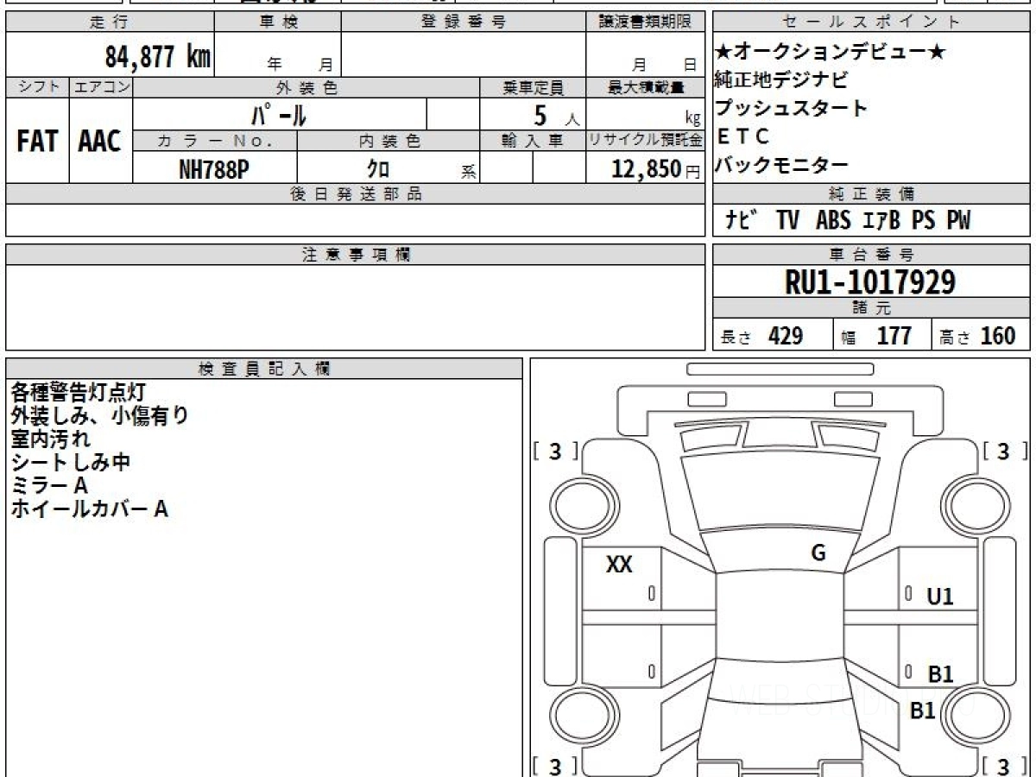Select the 後日発送部品 header bar
Viewport: 1036px width, 777px height.
355,194
